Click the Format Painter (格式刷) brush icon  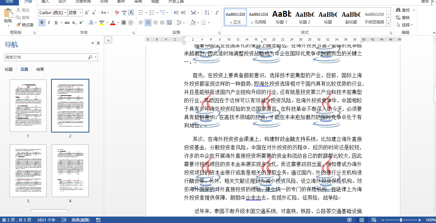pos(19,25)
